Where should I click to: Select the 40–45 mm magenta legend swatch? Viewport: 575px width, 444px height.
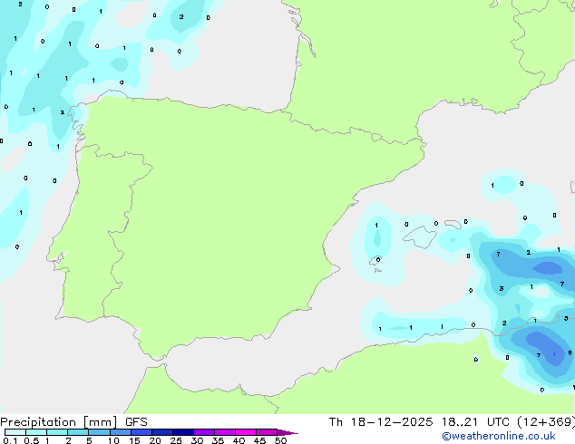(x=246, y=432)
